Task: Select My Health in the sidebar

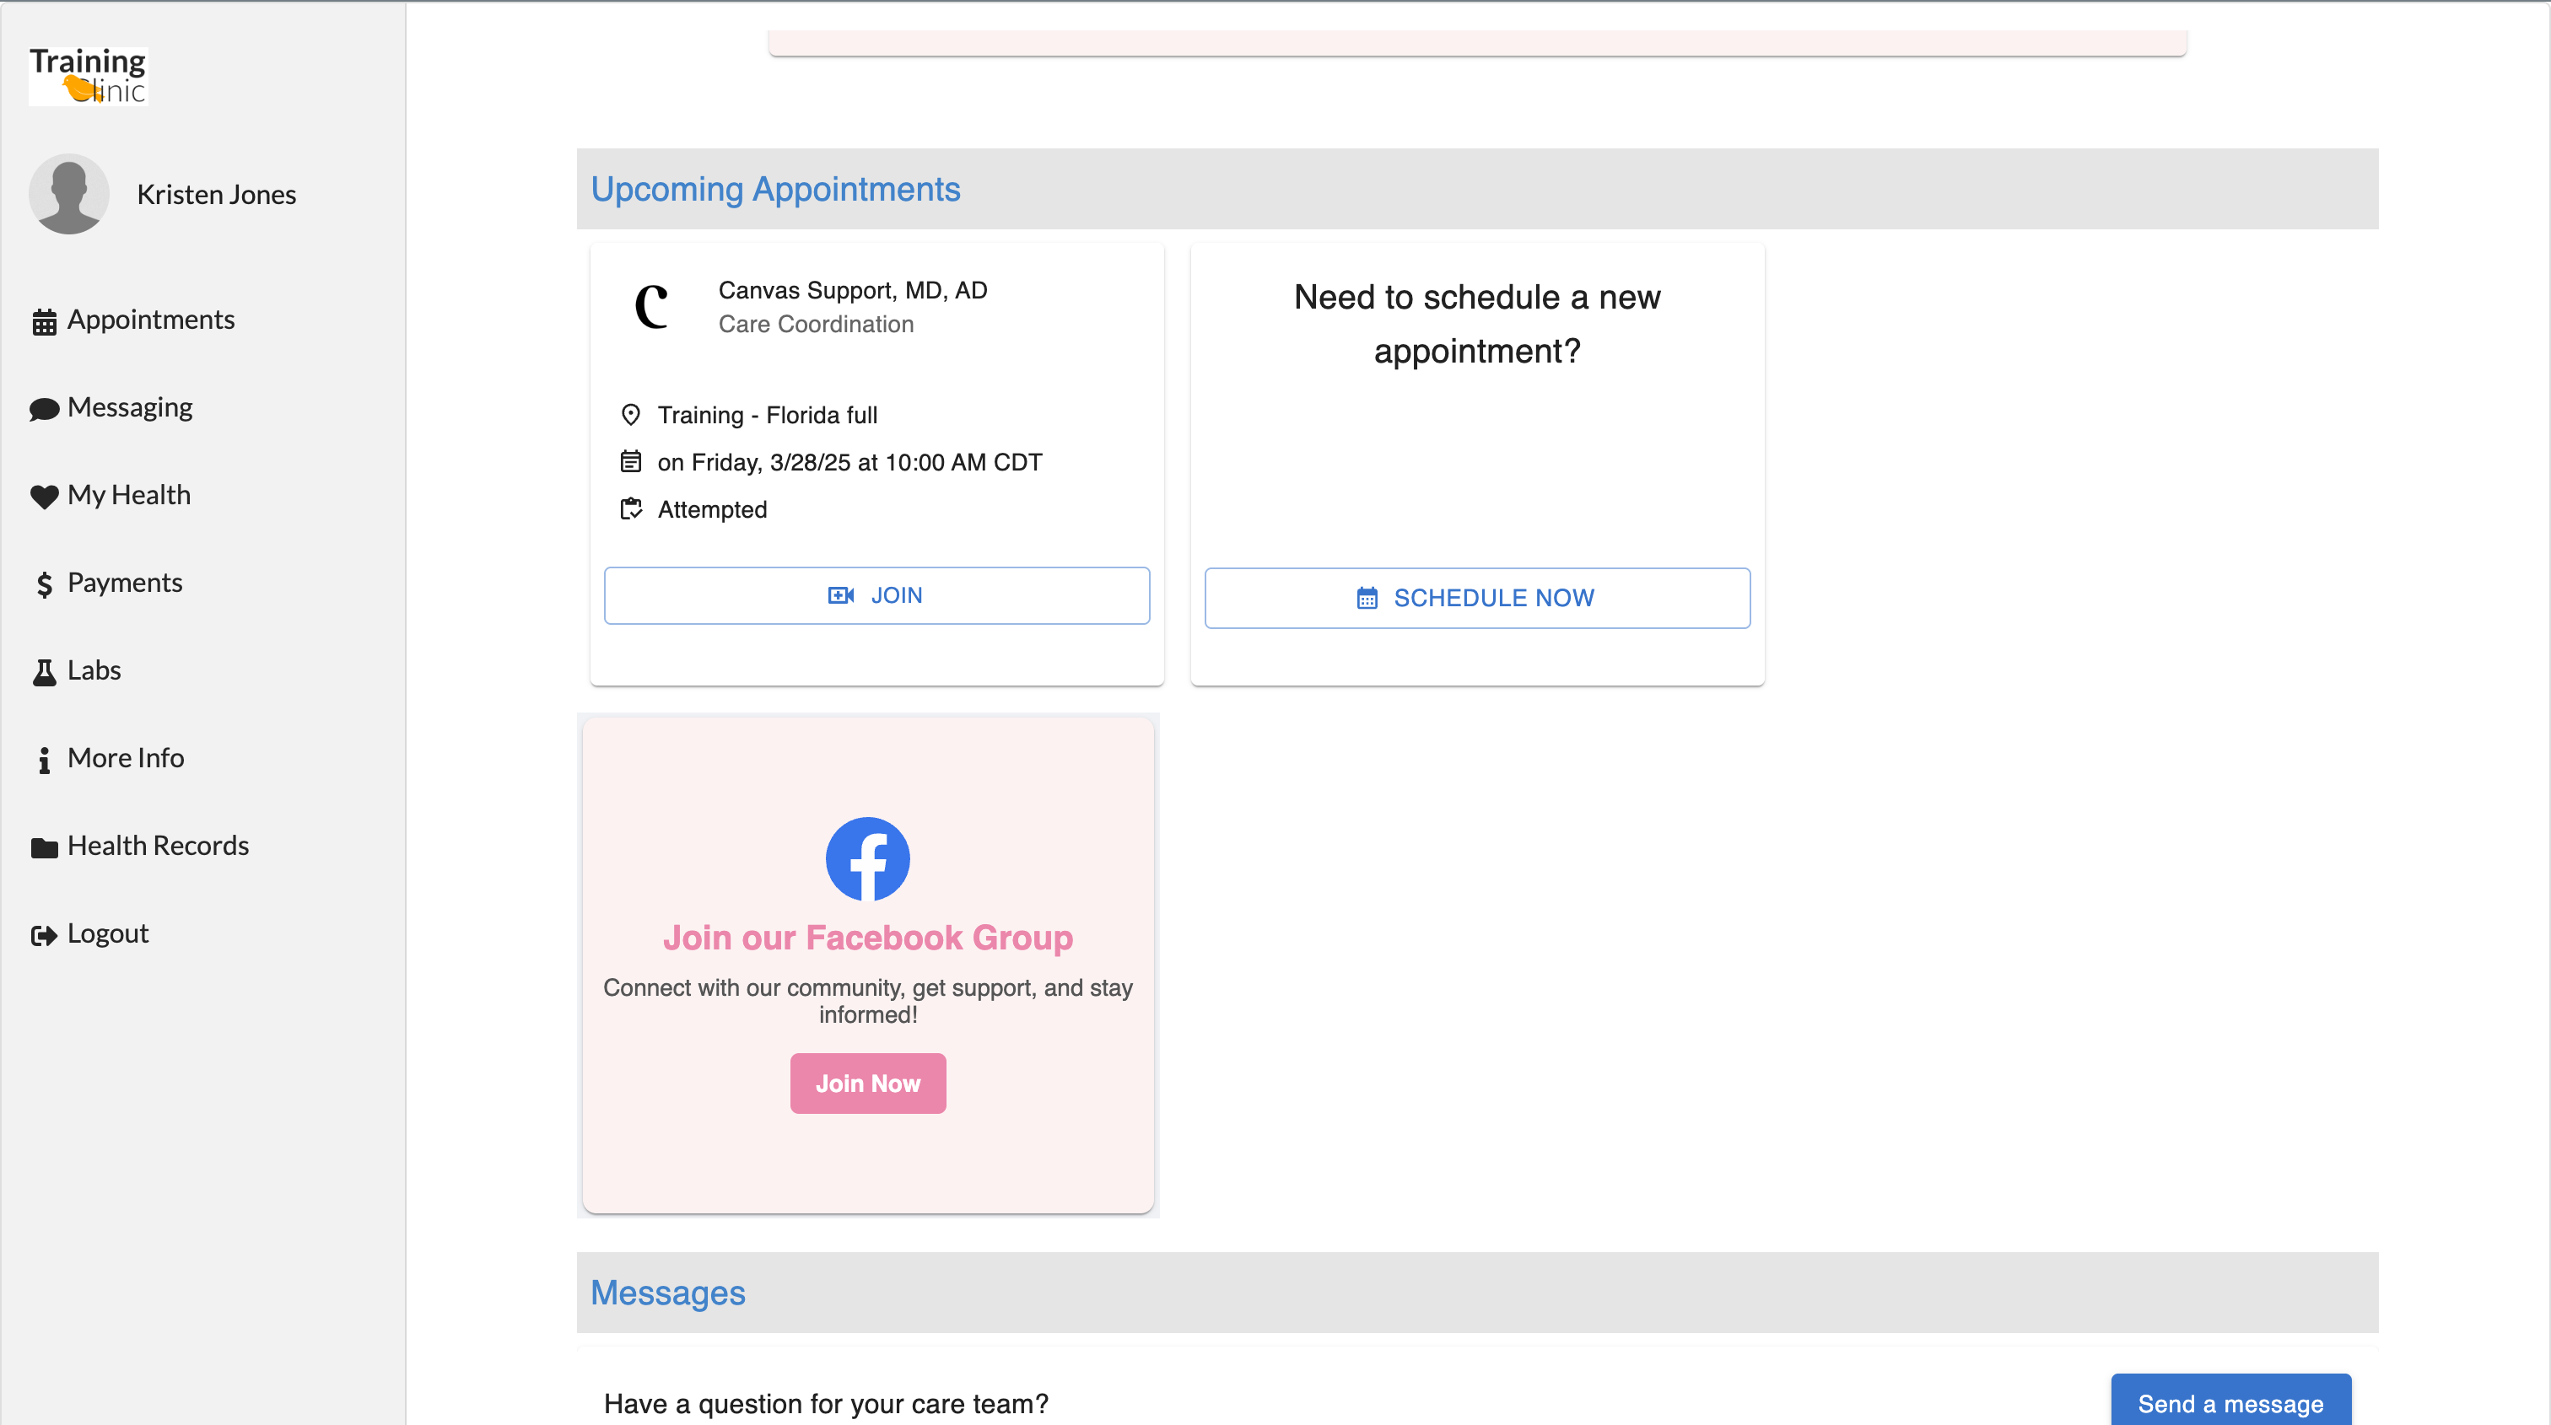Action: (129, 494)
